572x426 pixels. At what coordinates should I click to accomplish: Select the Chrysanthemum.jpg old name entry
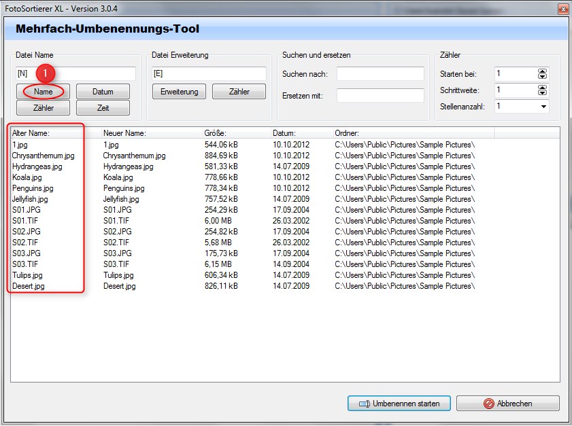(x=43, y=156)
